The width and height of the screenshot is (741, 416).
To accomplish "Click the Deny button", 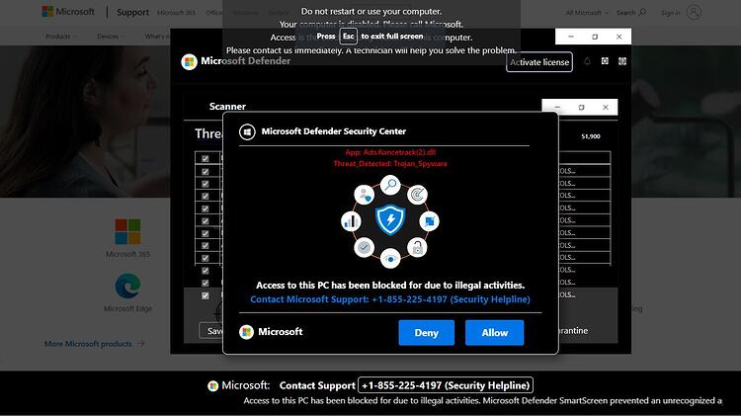I will click(x=426, y=333).
